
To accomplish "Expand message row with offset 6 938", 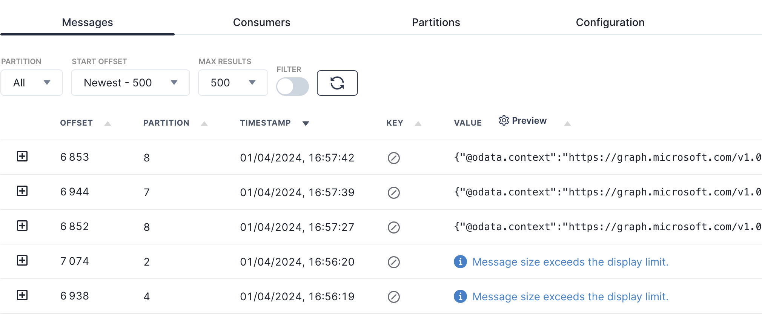I will tap(22, 295).
